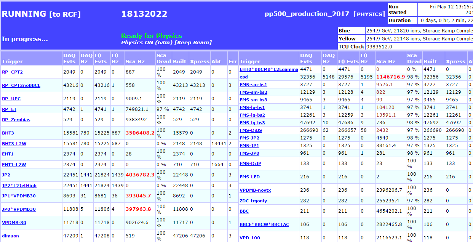Open the EHT0*BBCMB*L2Egamma trigger link
The image size is (473, 242).
[269, 69]
